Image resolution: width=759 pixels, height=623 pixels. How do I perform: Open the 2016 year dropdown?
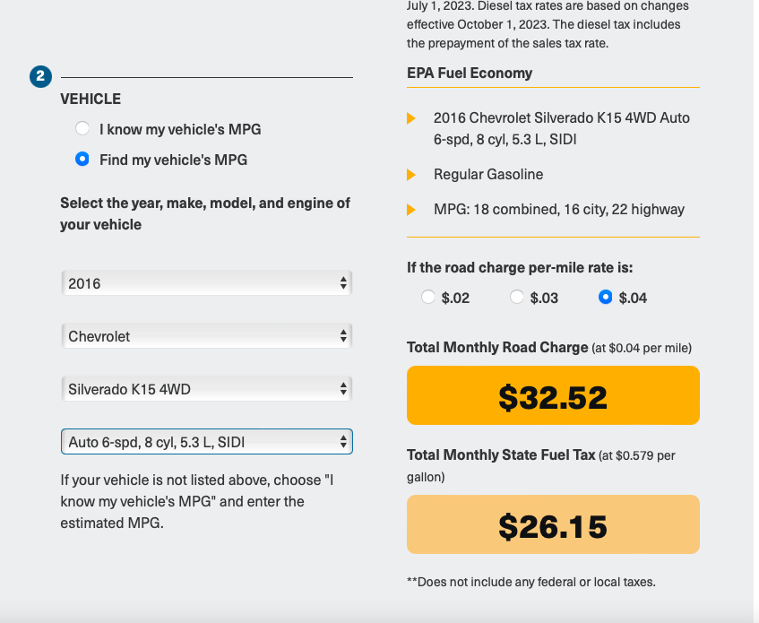[x=207, y=283]
